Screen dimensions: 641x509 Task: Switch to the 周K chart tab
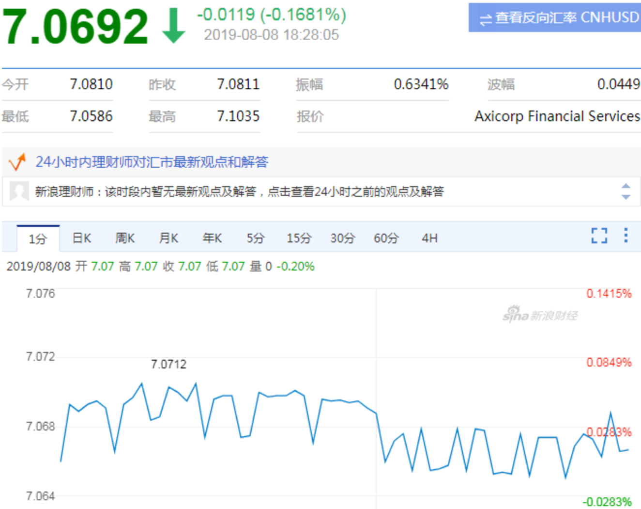coord(125,238)
